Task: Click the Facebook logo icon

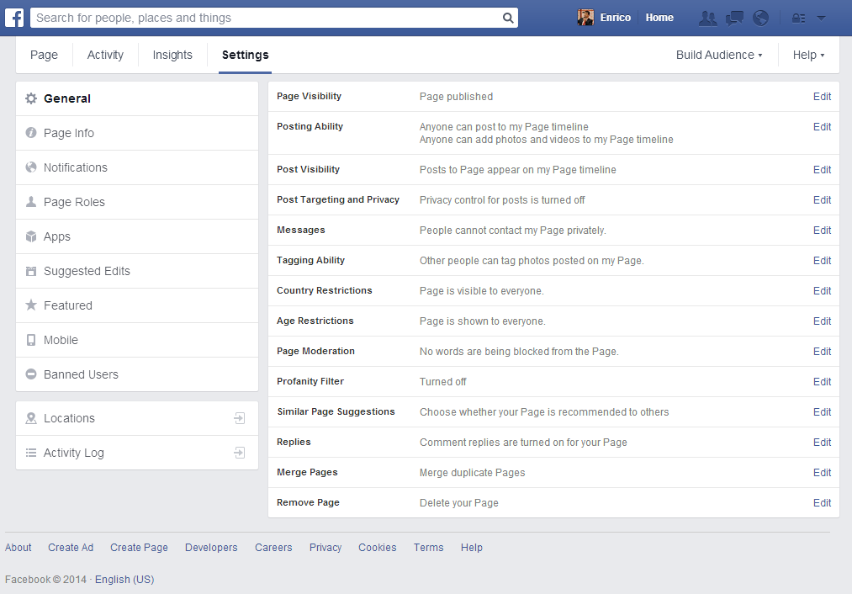Action: coord(14,18)
